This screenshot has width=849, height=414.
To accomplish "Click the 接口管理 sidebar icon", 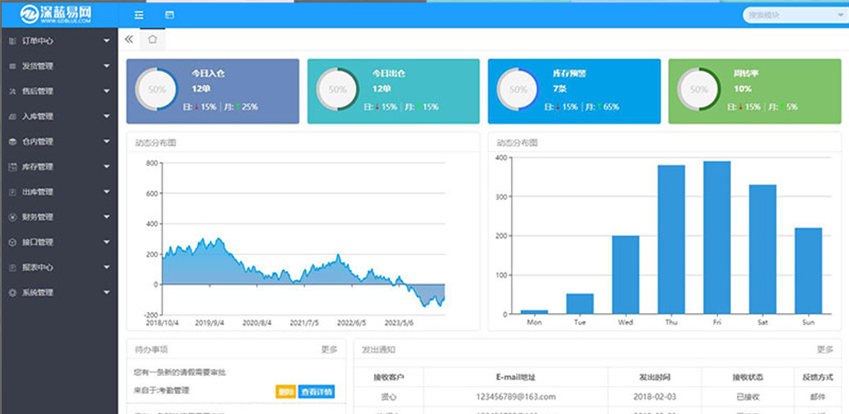I will [12, 242].
